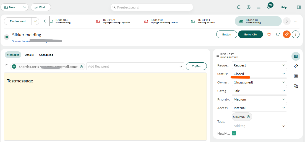Open the chat bubbles side panel icon
Viewport: 305px width, 142px height.
[296, 86]
